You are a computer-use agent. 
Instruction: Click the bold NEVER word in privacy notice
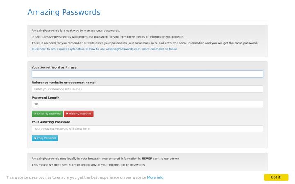[x=147, y=159]
